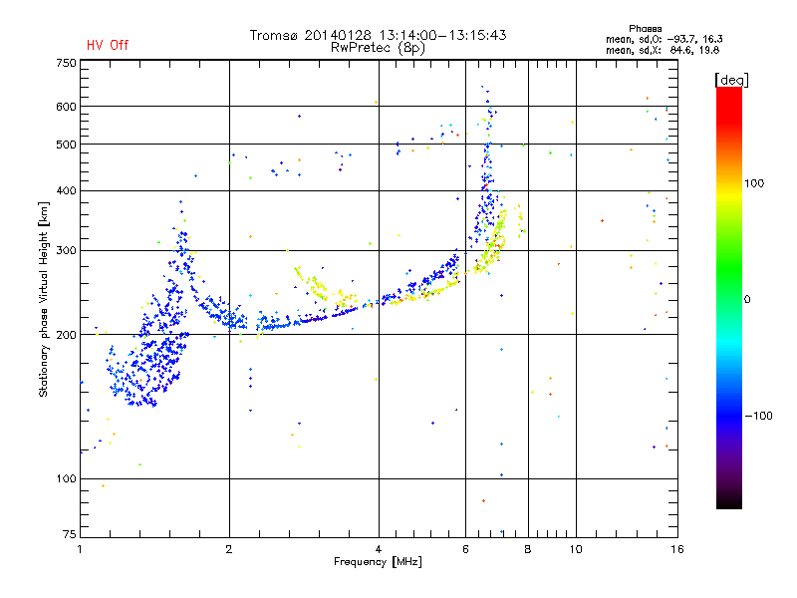Click the x-axis label '6'
Viewport: 797px width, 598px height.
[x=465, y=549]
